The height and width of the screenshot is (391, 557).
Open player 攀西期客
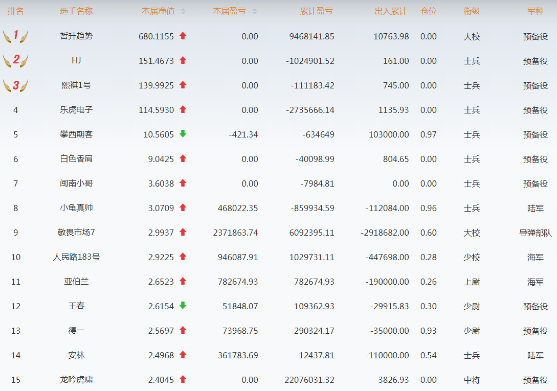pos(76,134)
